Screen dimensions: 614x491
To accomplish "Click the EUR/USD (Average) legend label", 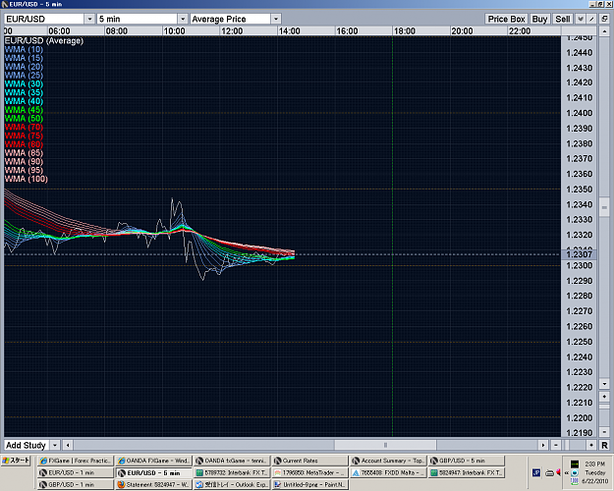I will click(44, 40).
